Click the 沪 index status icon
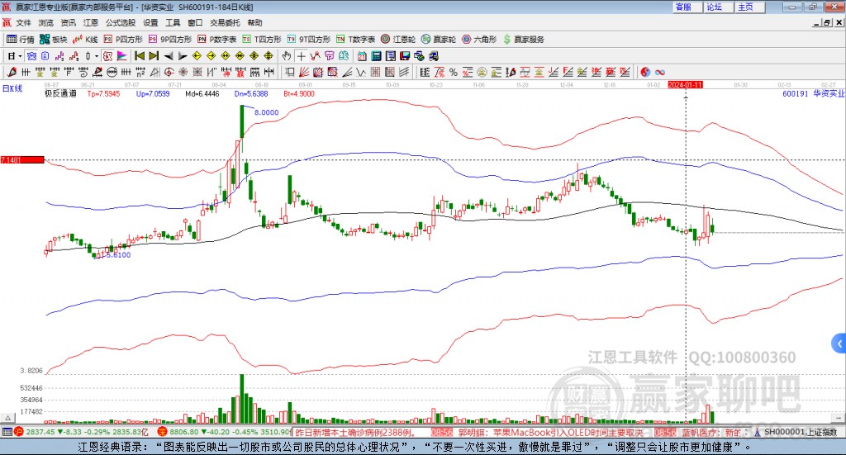846x455 pixels. (x=19, y=432)
